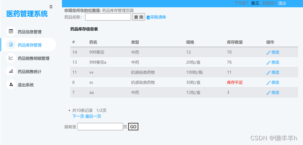Click the 药品库存管理 clipboard icon

(x=11, y=45)
